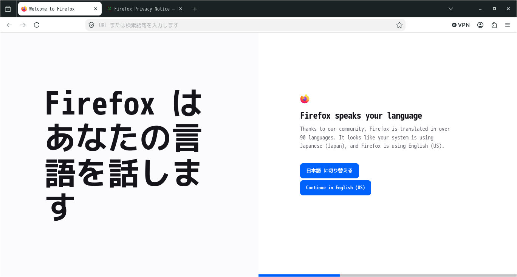Maximize the Firefox window
The width and height of the screenshot is (517, 277).
pyautogui.click(x=494, y=9)
